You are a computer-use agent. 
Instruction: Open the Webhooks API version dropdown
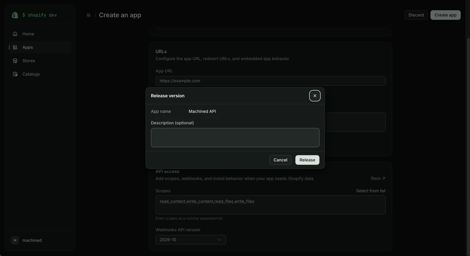pos(191,240)
